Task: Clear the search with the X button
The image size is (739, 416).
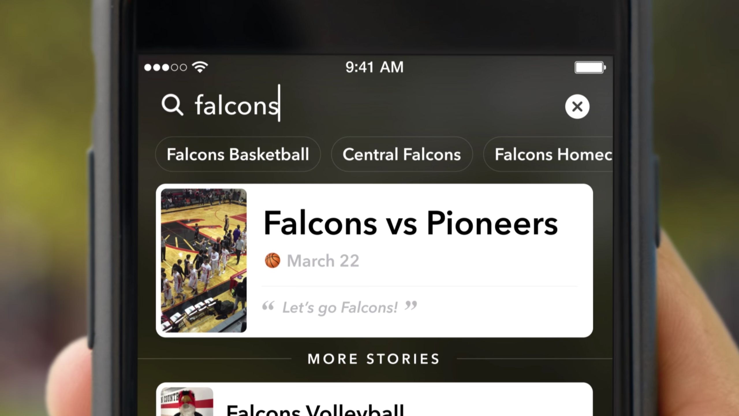Action: pyautogui.click(x=577, y=107)
